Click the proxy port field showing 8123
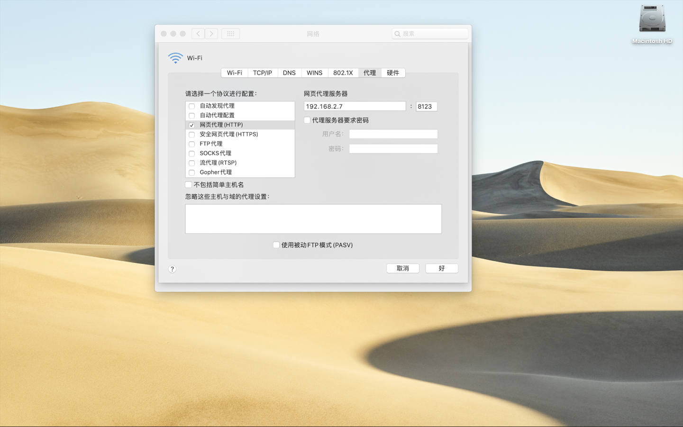Viewport: 683px width, 427px height. [x=426, y=106]
